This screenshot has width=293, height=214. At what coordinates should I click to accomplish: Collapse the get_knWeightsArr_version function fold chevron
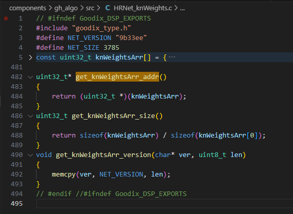click(x=30, y=155)
